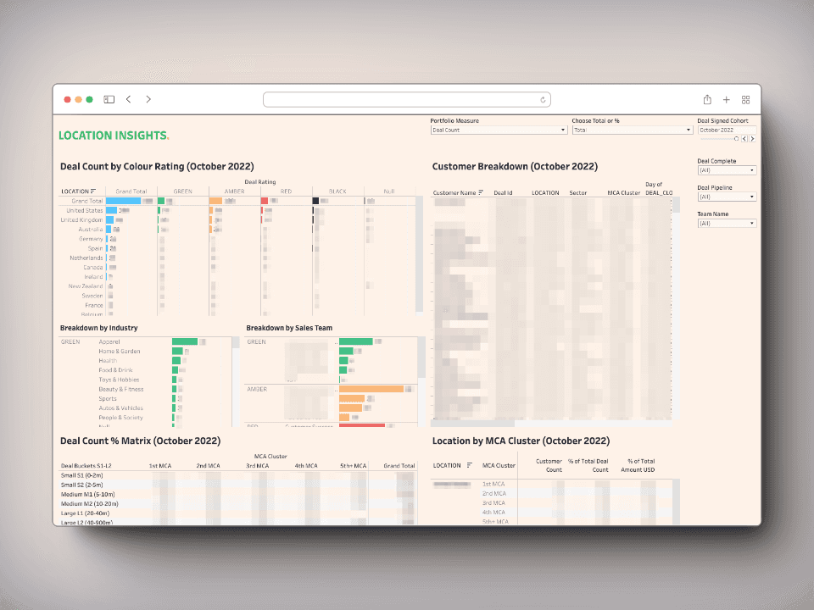Open the Deal Complete filter dropdown
The image size is (814, 610).
tap(727, 170)
